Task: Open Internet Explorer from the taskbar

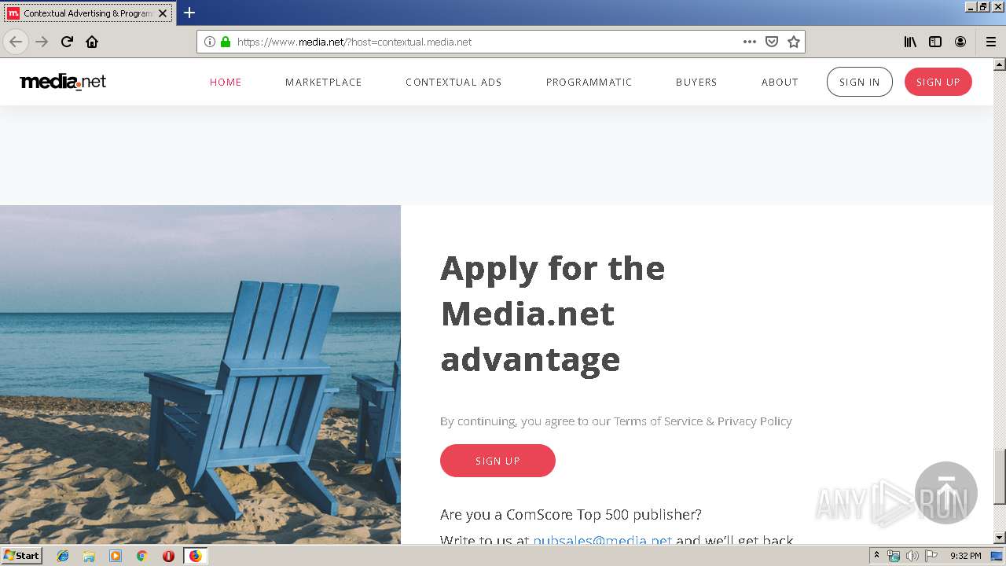Action: tap(63, 556)
